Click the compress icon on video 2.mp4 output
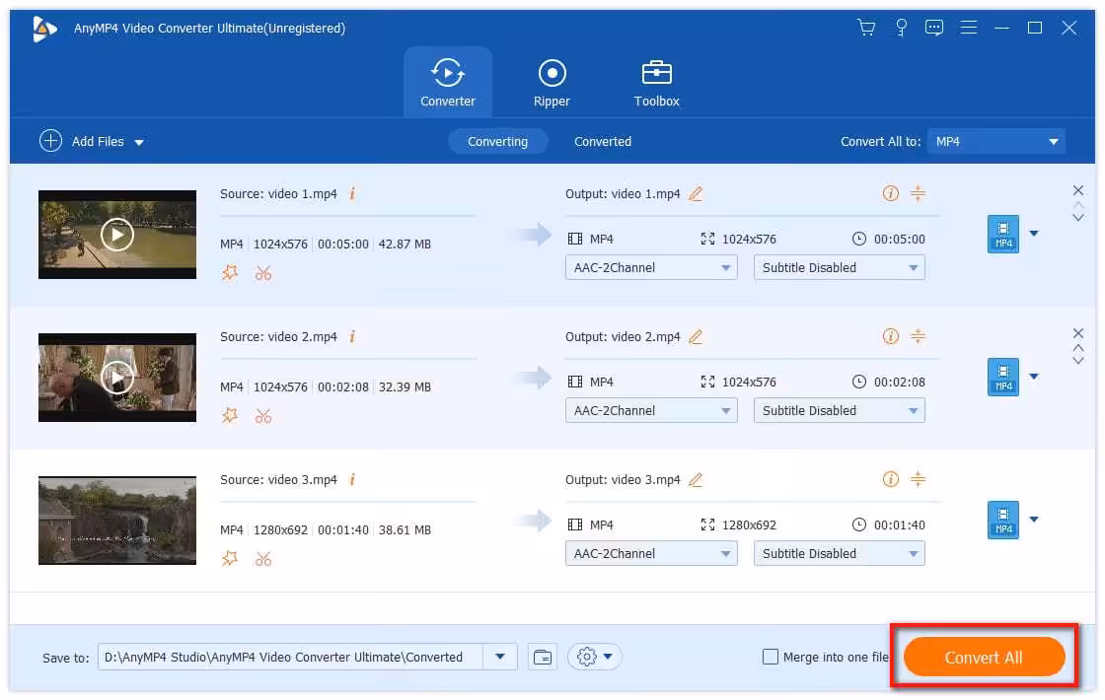This screenshot has width=1105, height=700. tap(918, 337)
